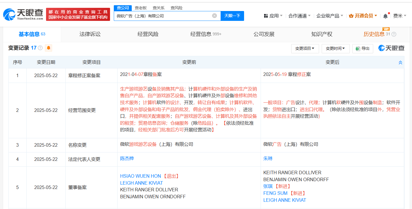The image size is (412, 209).
Task: Open the 朱琳 legal representative link
Action: point(268,159)
